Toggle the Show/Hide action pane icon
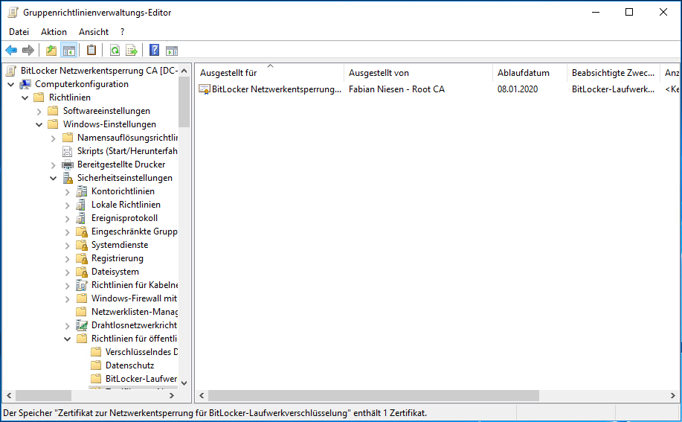The height and width of the screenshot is (422, 682). coord(172,51)
